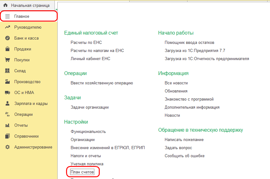
Task: Click the home icon beside Начальная страница
Action: click(x=6, y=5)
